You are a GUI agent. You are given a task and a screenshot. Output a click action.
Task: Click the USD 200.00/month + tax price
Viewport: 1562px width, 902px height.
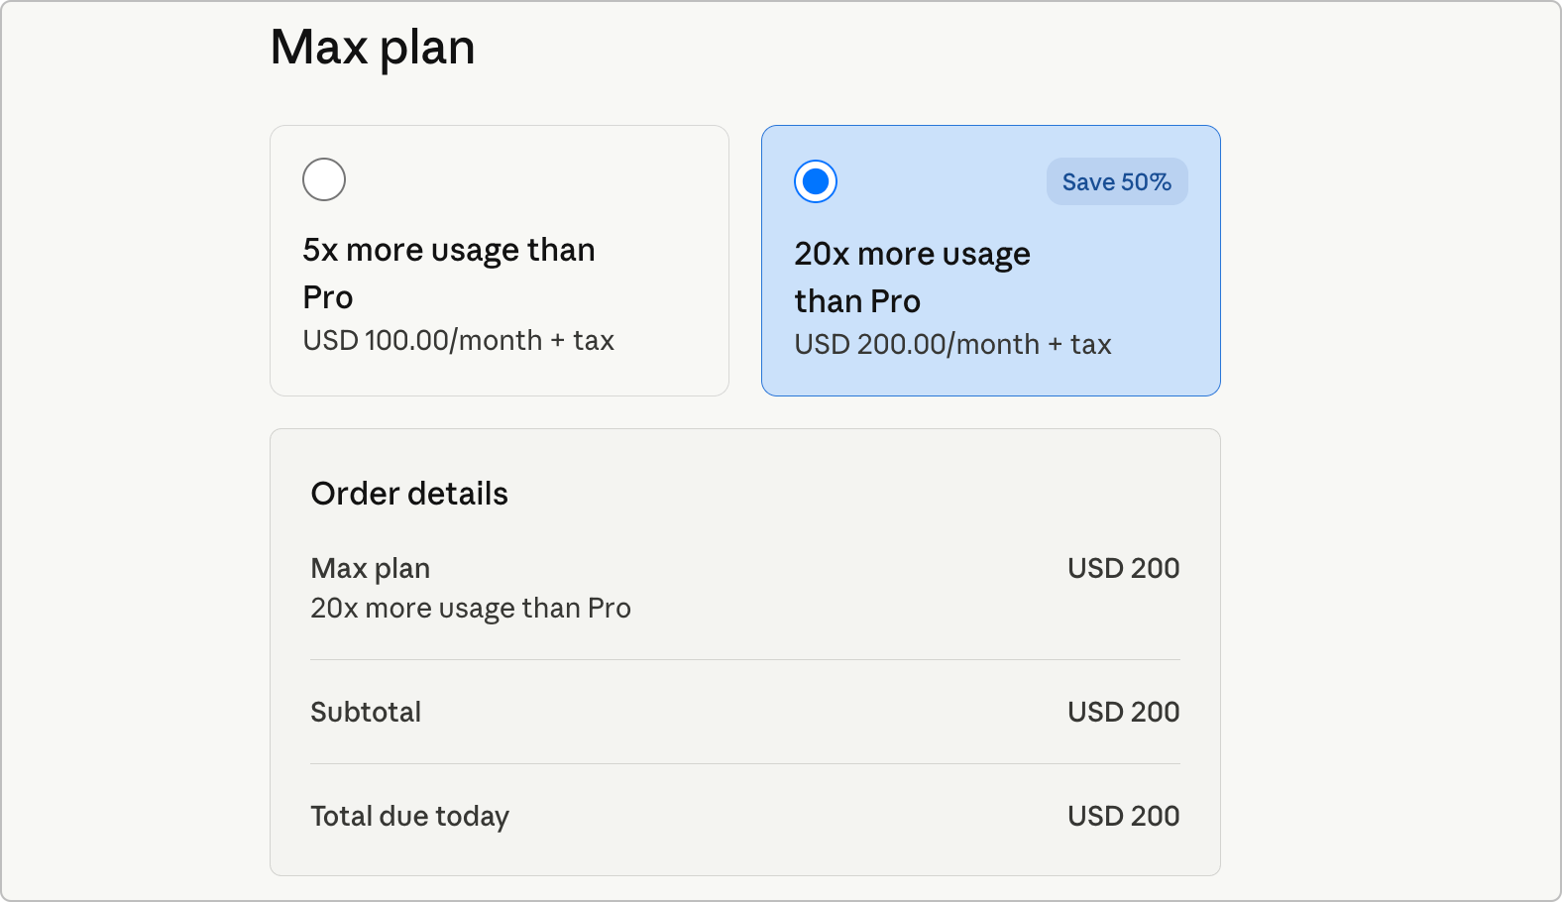click(952, 345)
